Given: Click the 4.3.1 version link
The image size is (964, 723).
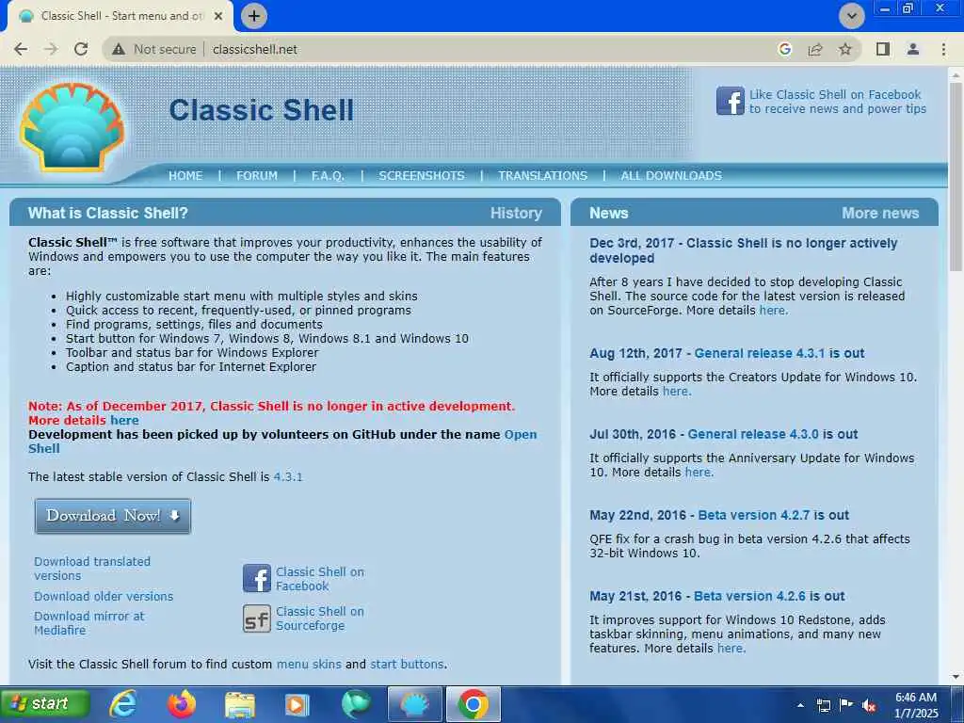Looking at the screenshot, I should point(288,477).
